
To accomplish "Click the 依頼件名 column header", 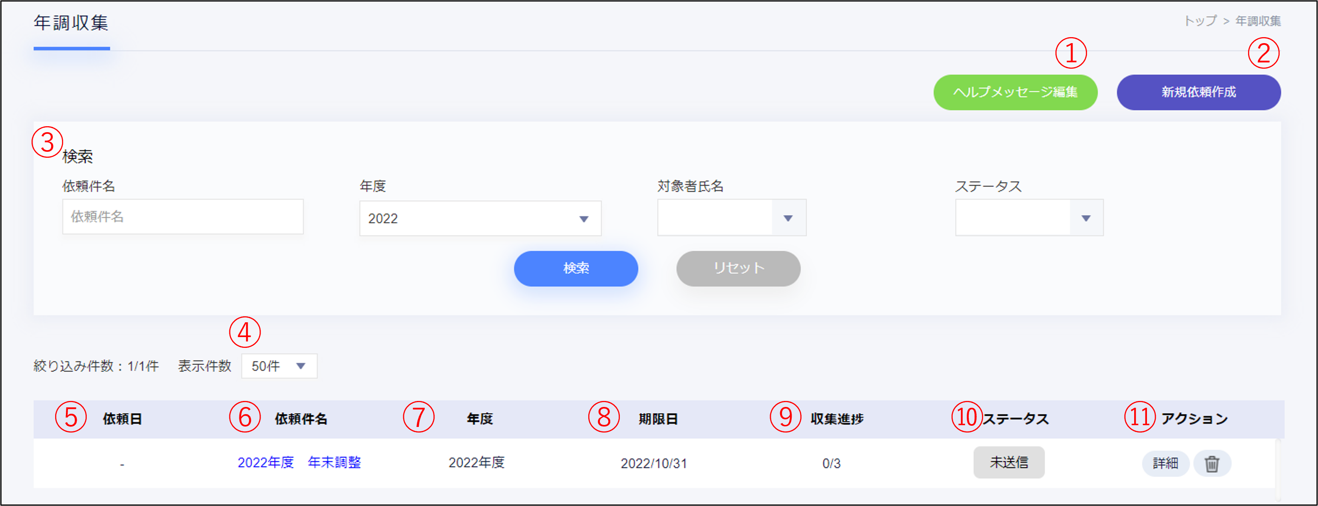I will 301,419.
